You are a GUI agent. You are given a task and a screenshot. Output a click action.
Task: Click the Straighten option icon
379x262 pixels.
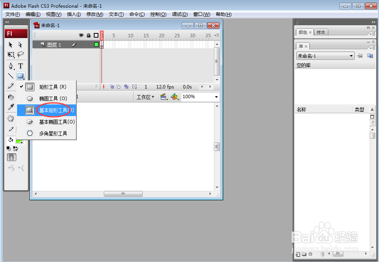[21, 168]
